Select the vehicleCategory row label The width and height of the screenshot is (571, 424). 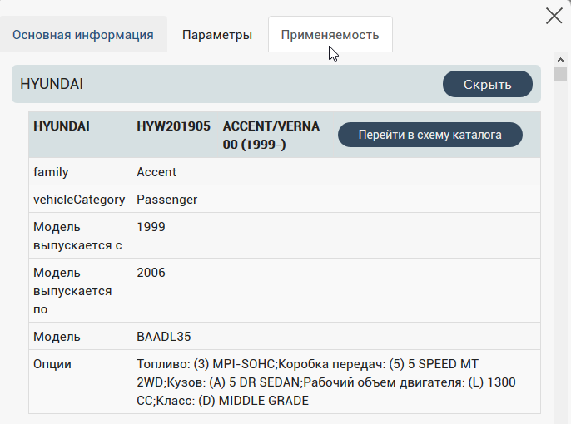coord(79,200)
